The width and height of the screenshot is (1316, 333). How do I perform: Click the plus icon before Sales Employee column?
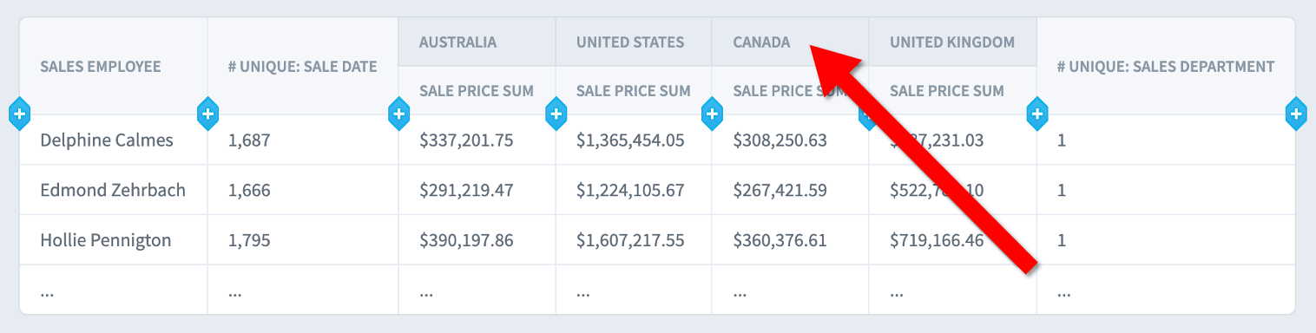pyautogui.click(x=19, y=114)
